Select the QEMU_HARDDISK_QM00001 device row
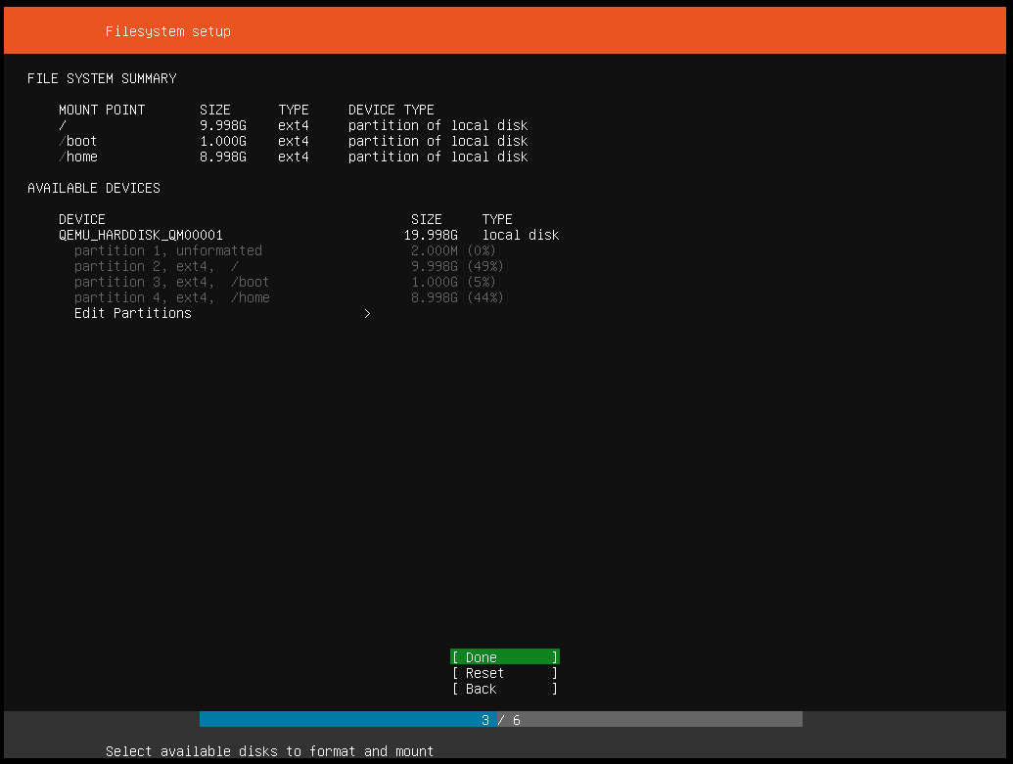1013x764 pixels. (309, 235)
